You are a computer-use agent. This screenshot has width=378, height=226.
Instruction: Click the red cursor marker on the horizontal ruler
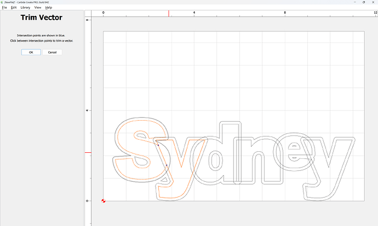point(169,13)
